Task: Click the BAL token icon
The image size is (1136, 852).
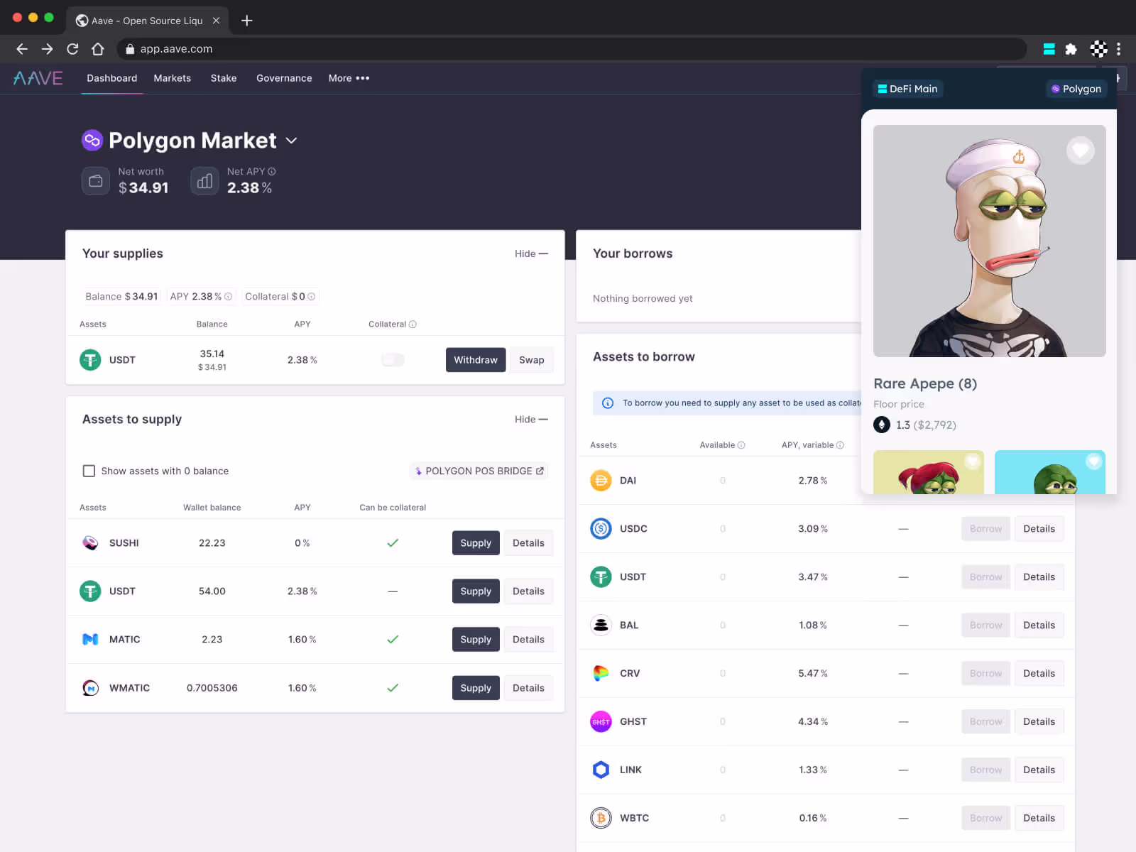Action: pyautogui.click(x=601, y=626)
